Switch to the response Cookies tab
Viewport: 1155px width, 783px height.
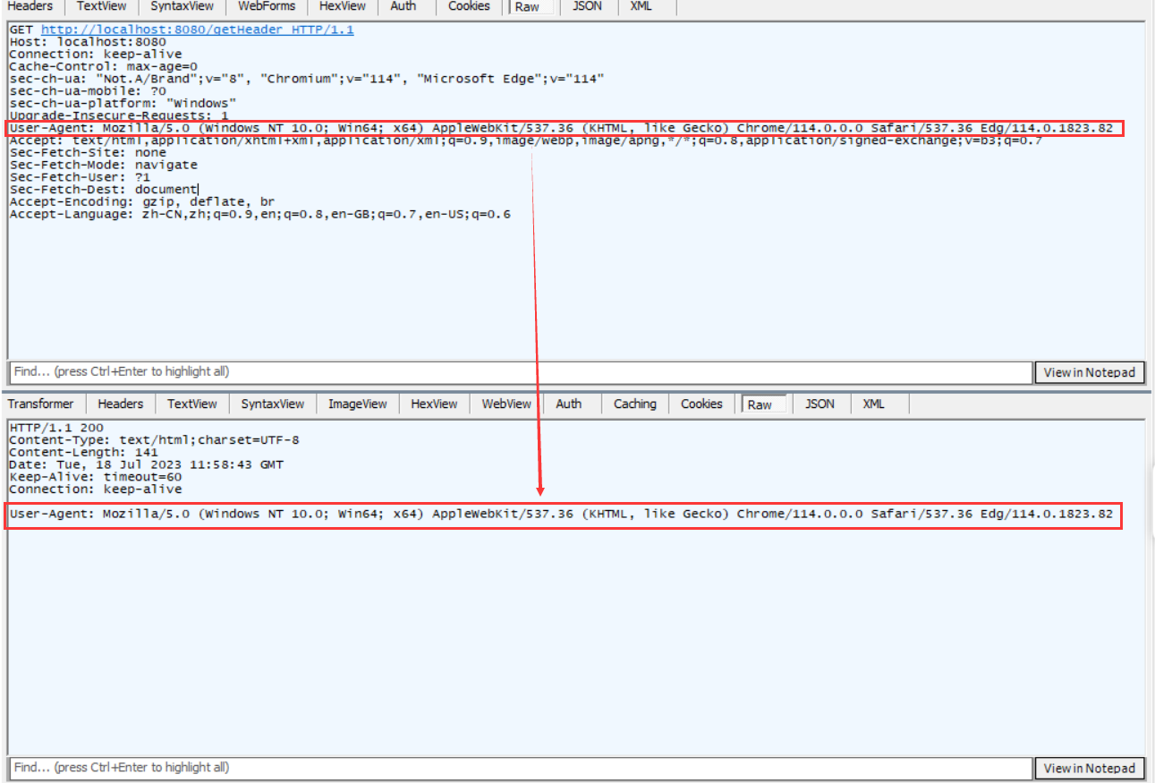coord(701,404)
